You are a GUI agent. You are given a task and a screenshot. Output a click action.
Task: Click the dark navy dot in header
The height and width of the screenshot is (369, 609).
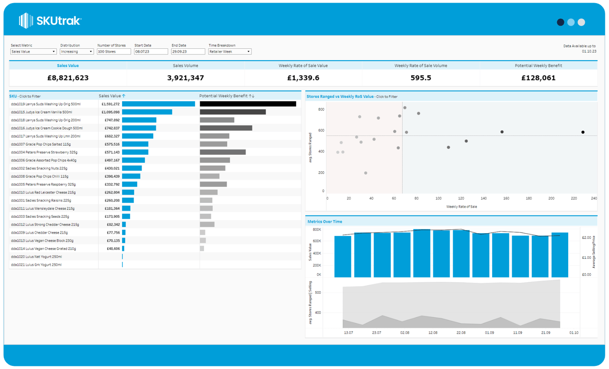(560, 22)
